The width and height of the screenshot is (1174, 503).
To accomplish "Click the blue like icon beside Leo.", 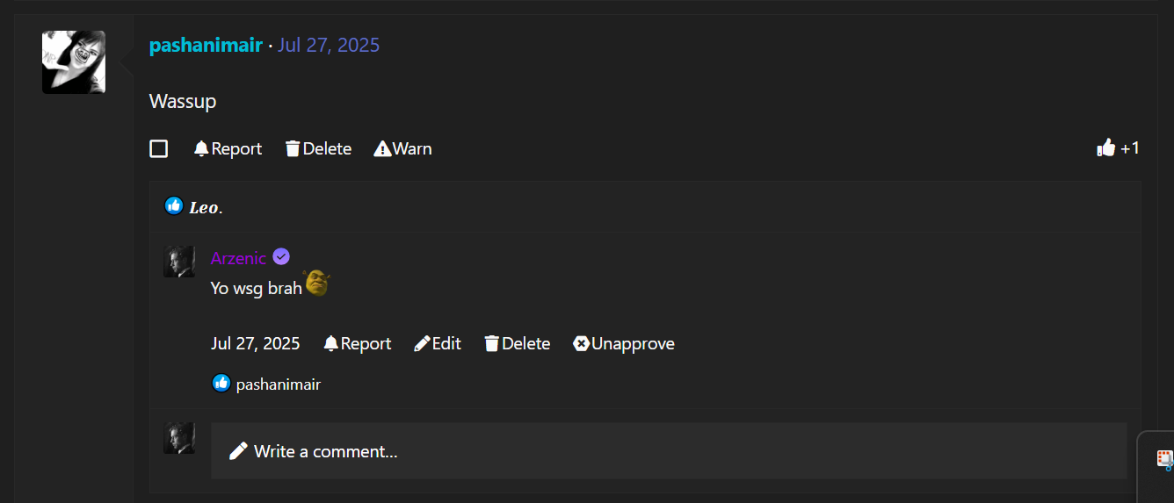I will [x=174, y=206].
